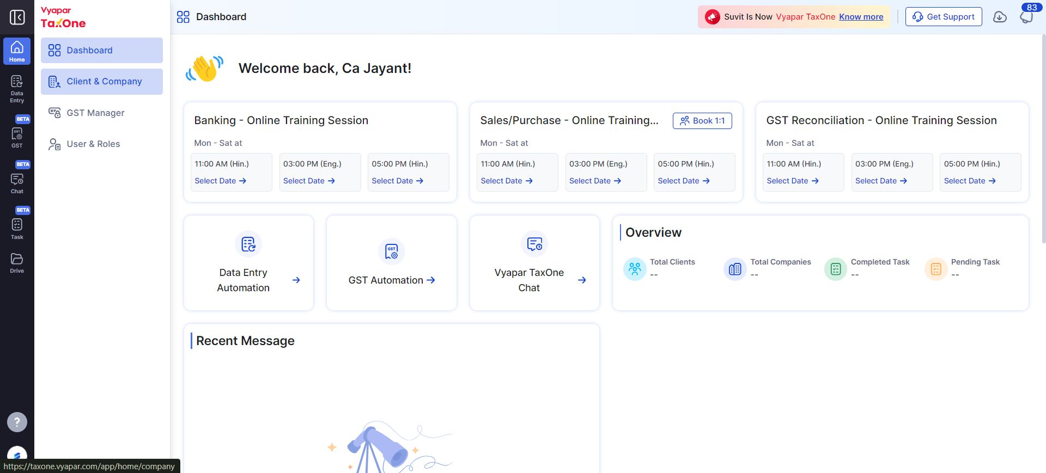Screen dimensions: 1046x473
Task: Click the download cloud icon in header
Action: [x=1000, y=17]
